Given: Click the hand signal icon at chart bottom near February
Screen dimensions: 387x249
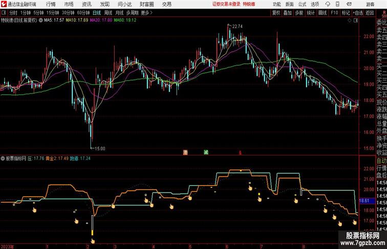Looking at the screenshot, I should 93,241.
